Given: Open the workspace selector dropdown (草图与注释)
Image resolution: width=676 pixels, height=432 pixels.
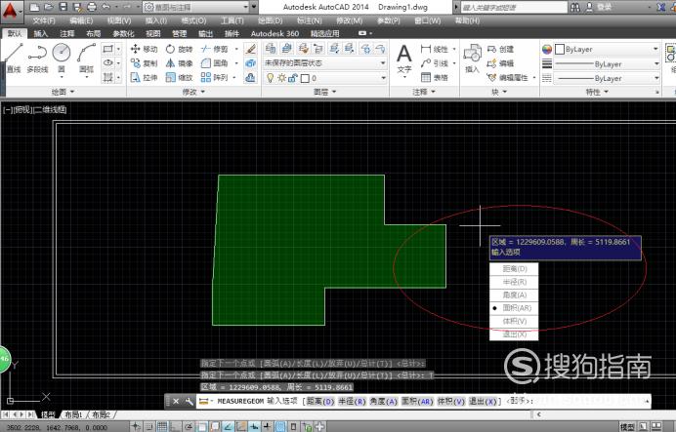Looking at the screenshot, I should tap(196, 7).
